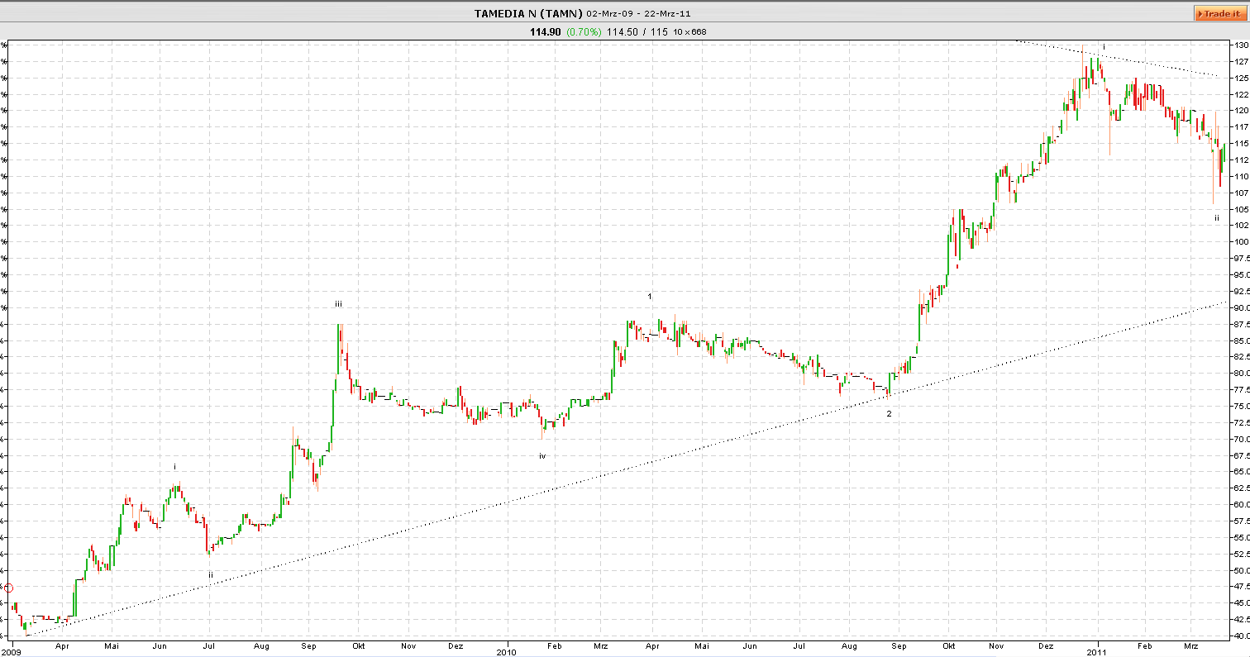Click the 125 price axis label
Image resolution: width=1250 pixels, height=657 pixels.
(1241, 78)
